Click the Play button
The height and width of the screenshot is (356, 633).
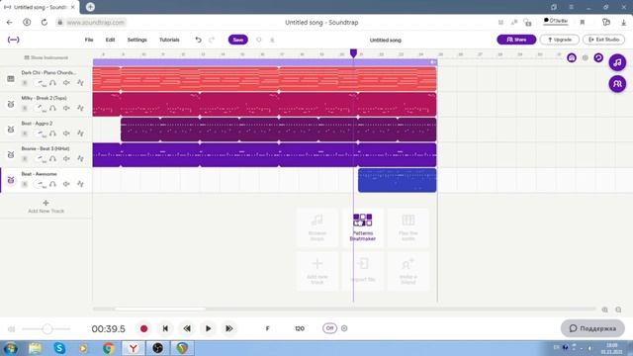point(208,328)
